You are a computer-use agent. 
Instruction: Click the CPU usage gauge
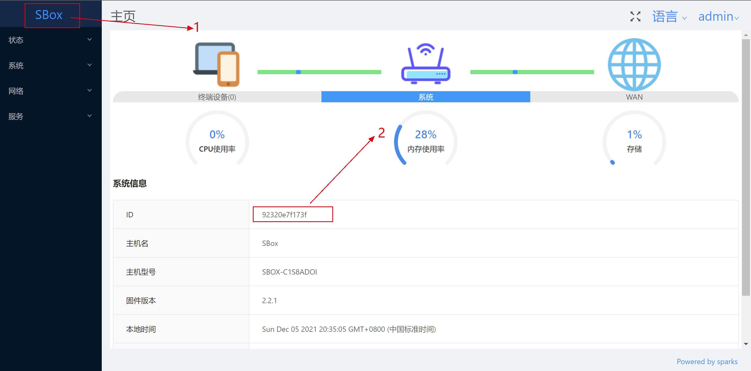point(217,140)
